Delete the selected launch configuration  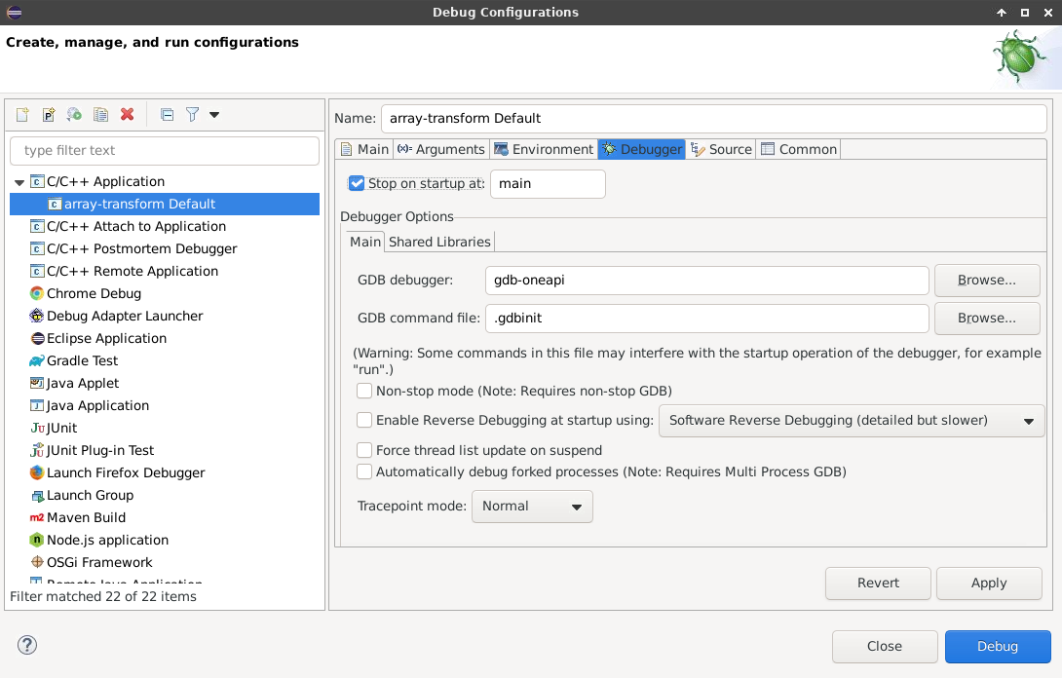pos(127,115)
